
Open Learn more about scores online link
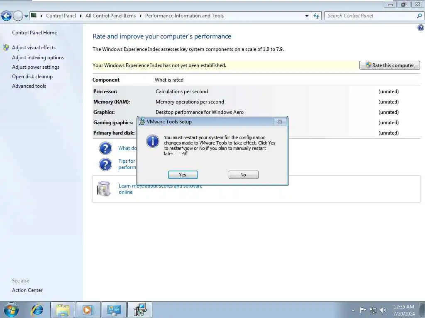pos(161,189)
